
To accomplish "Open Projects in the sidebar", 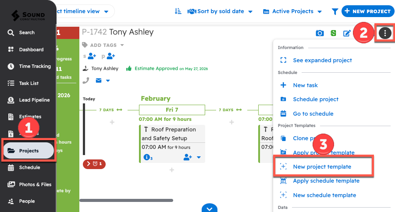I will point(28,151).
